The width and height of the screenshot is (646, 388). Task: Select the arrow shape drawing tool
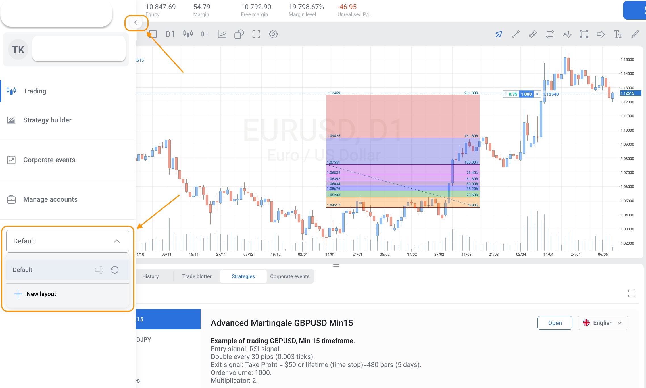601,34
